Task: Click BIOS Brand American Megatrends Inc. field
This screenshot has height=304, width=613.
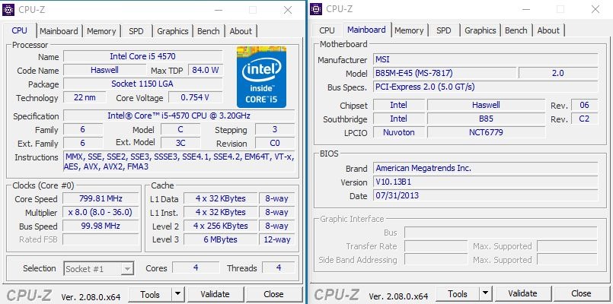Action: pos(486,168)
